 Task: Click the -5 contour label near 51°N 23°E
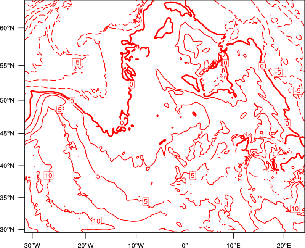298,90
